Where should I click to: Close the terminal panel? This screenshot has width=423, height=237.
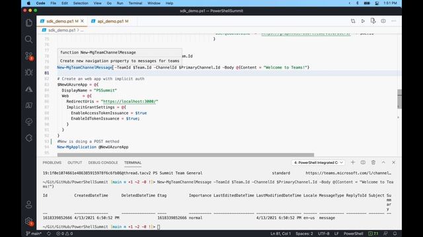click(x=394, y=163)
